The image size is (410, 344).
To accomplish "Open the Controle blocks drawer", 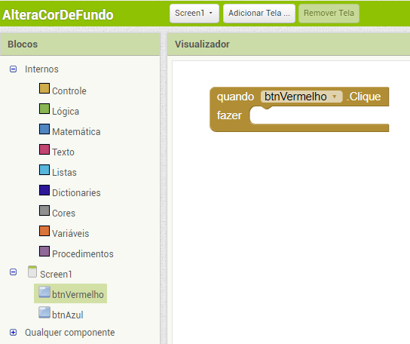I will coord(69,91).
